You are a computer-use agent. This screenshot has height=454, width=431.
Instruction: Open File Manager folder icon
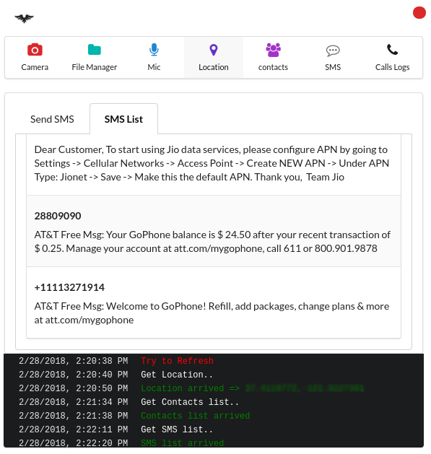[95, 50]
